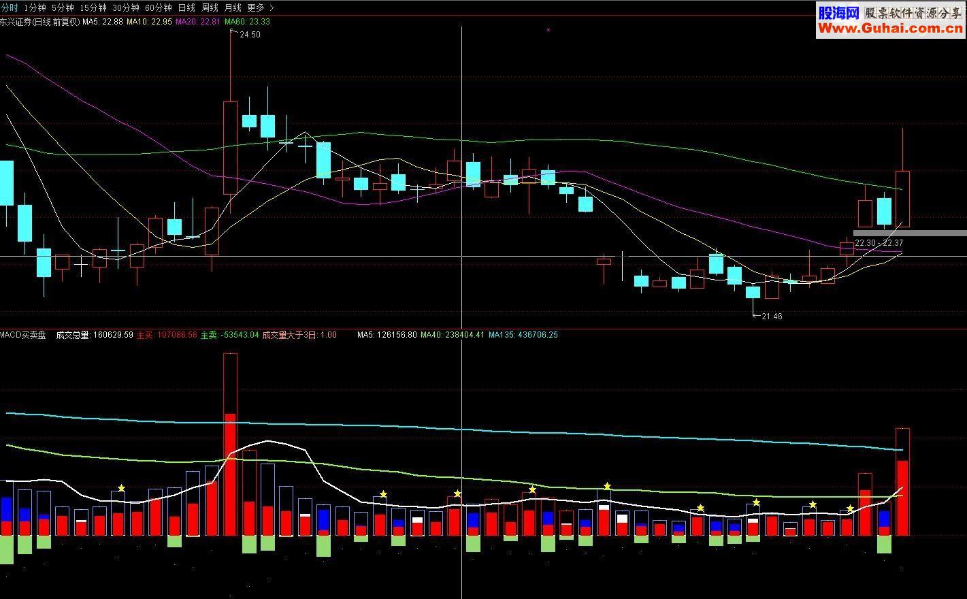Click the 22.30 - 22.37 gap price label
Image resolution: width=967 pixels, height=599 pixels.
(x=879, y=243)
